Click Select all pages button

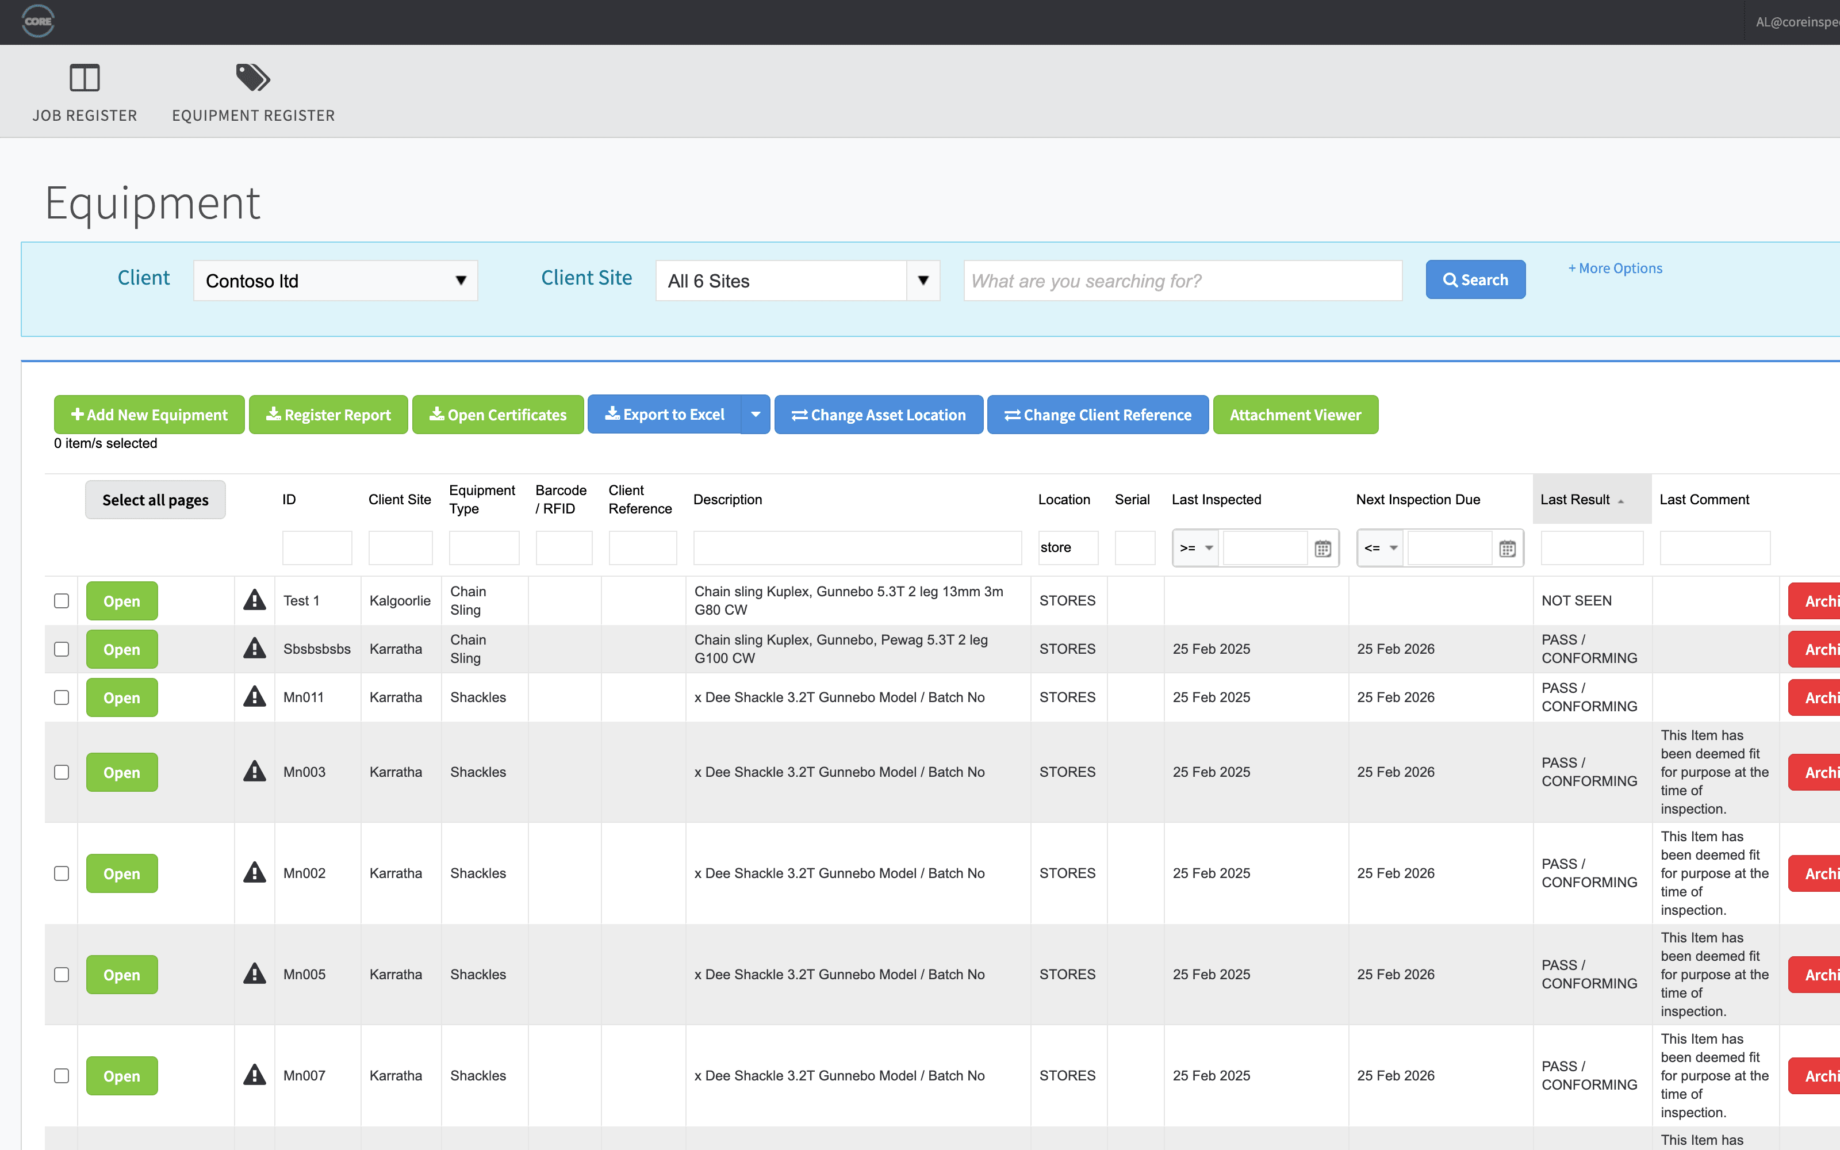(x=155, y=500)
